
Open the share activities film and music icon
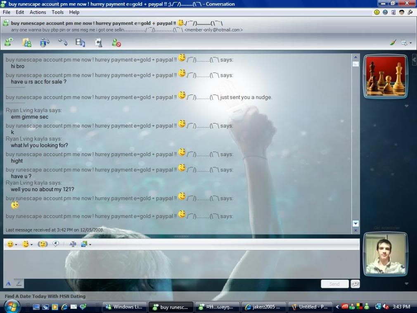click(80, 43)
